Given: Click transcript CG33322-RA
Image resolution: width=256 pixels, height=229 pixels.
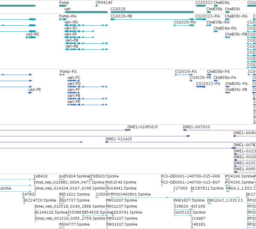Looking at the screenshot, I should pyautogui.click(x=208, y=16).
